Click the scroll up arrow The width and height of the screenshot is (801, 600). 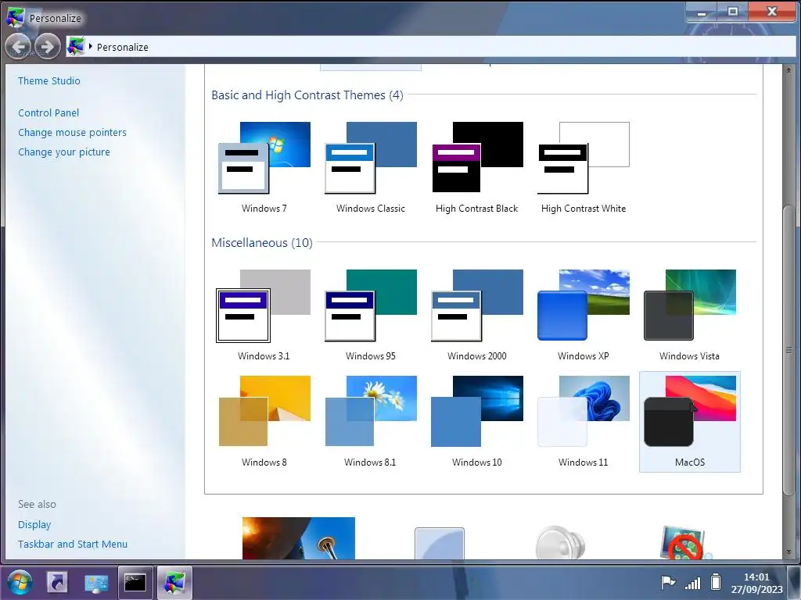click(788, 70)
